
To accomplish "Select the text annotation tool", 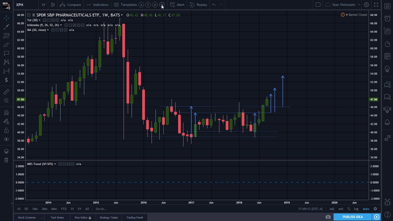I will (6, 53).
